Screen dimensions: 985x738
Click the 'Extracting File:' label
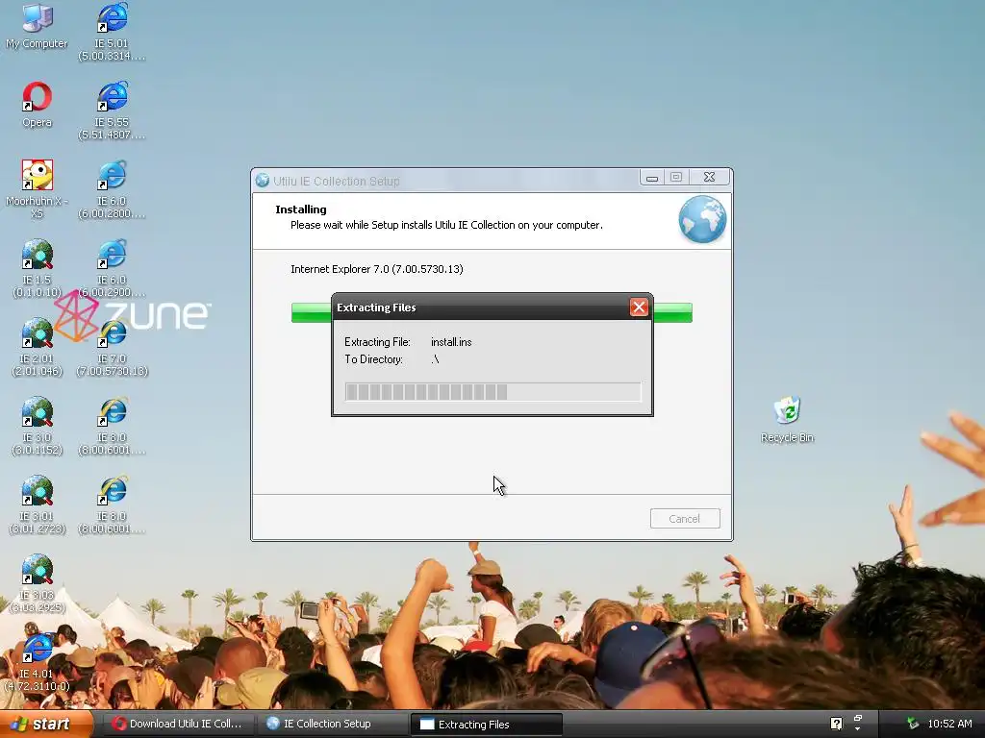377,342
